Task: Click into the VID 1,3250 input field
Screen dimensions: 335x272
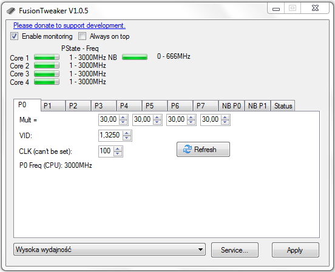Action: [110, 136]
